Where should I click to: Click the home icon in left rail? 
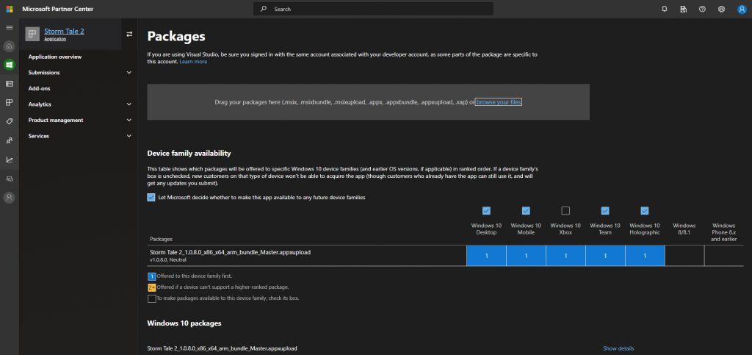10,46
